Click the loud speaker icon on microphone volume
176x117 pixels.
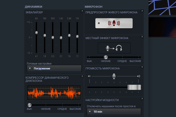coord(139,76)
